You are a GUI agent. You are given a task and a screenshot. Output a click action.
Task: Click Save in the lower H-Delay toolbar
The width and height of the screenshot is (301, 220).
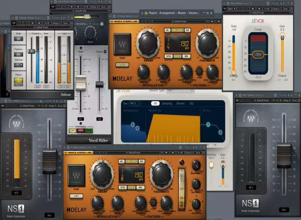pos(198,153)
